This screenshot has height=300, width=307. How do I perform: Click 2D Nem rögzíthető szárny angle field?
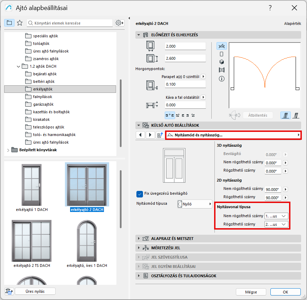coord(273,189)
